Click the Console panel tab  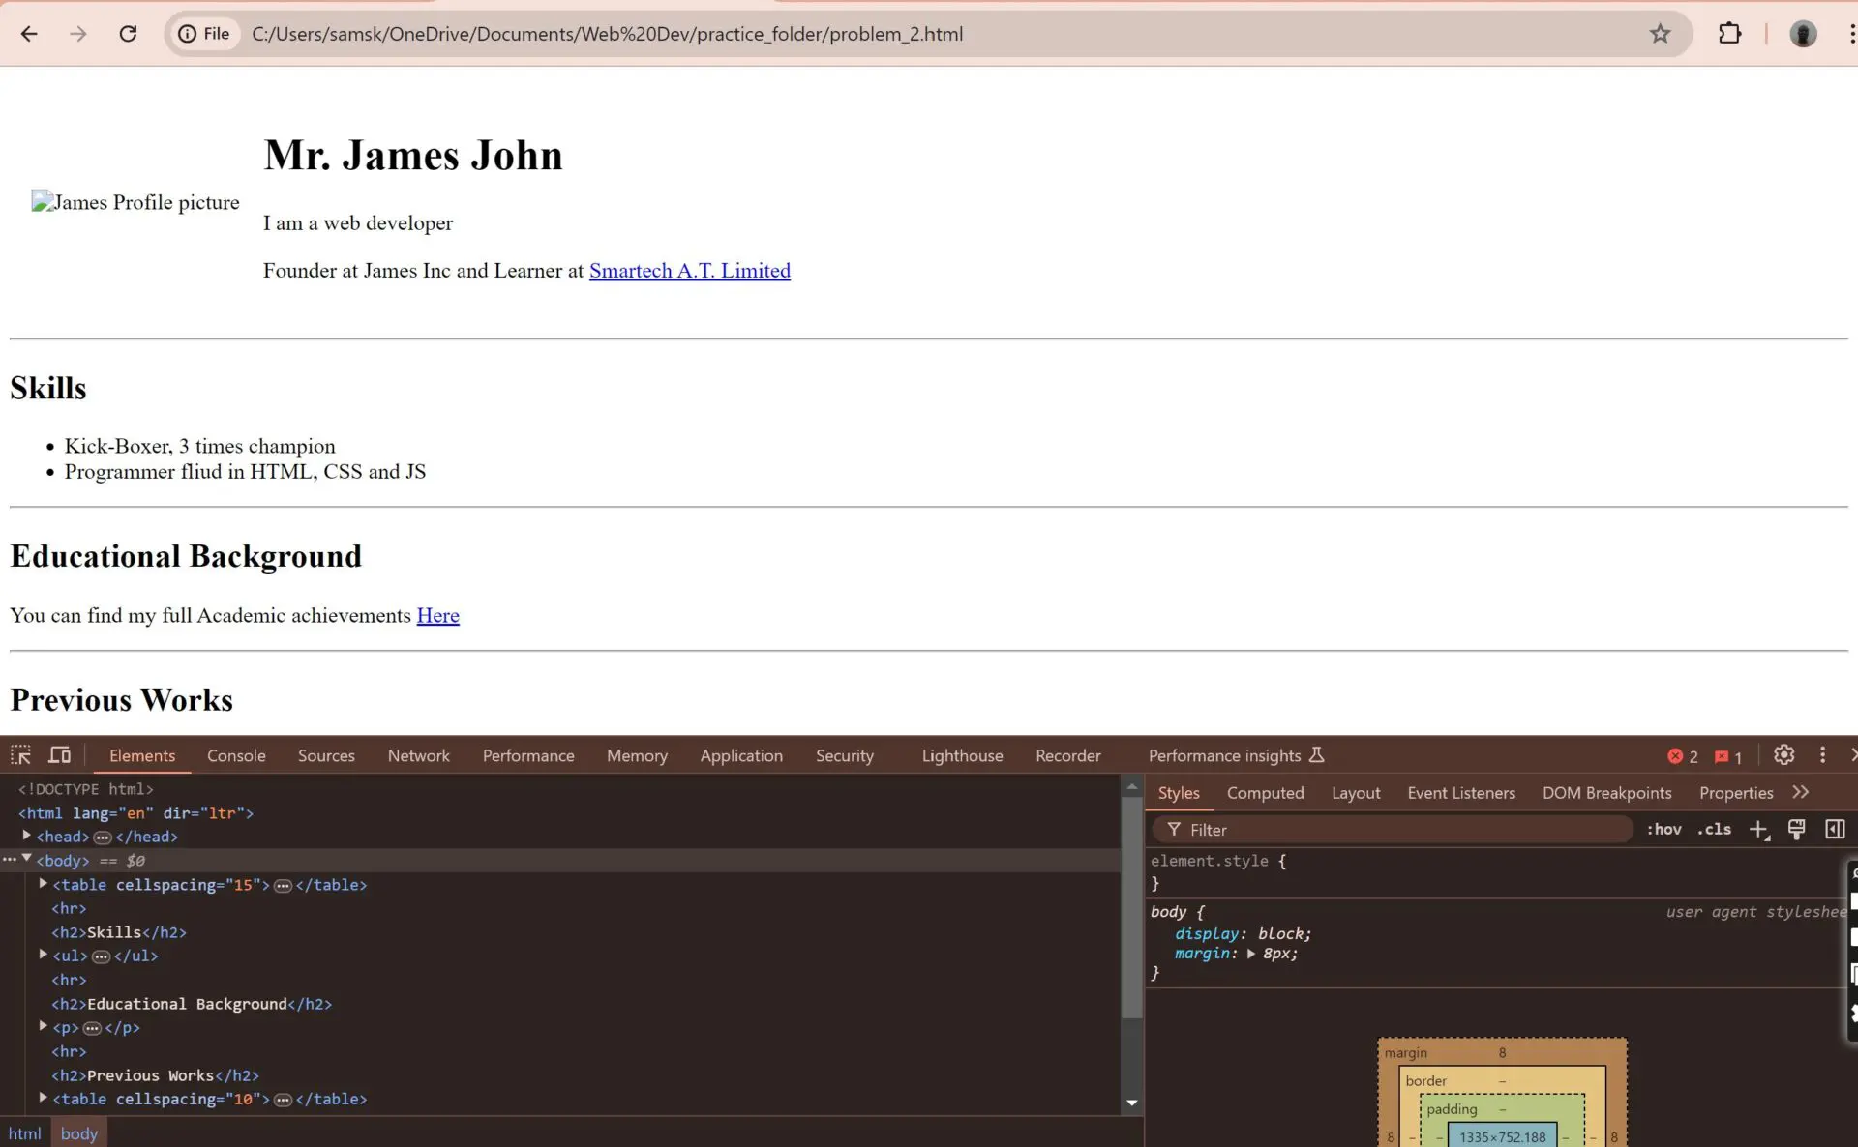(236, 754)
